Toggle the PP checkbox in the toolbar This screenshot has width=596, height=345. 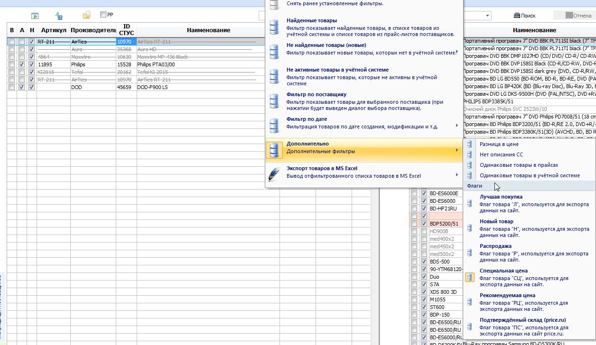[103, 15]
